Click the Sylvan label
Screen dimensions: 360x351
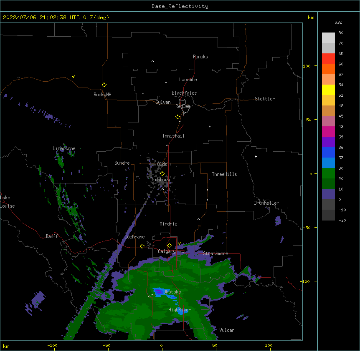click(163, 102)
